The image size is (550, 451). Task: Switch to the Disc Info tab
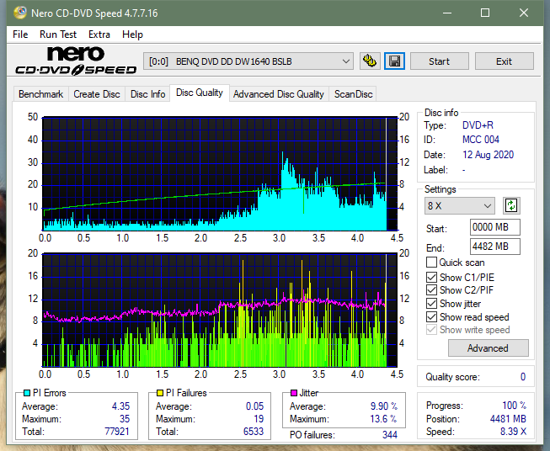pos(147,94)
